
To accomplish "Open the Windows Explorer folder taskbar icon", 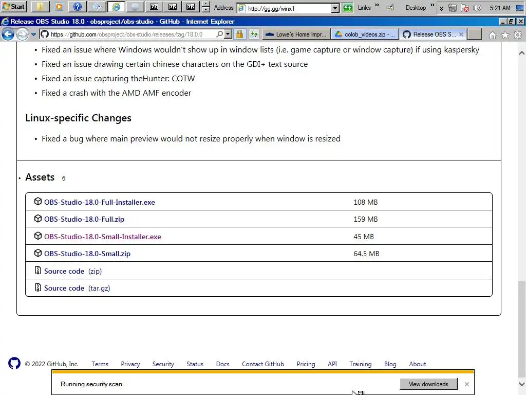I will (40, 6).
